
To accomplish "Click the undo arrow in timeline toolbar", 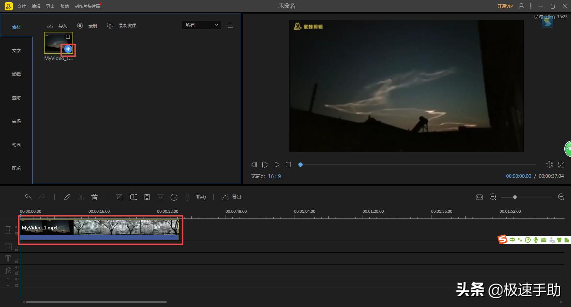I will coord(28,197).
